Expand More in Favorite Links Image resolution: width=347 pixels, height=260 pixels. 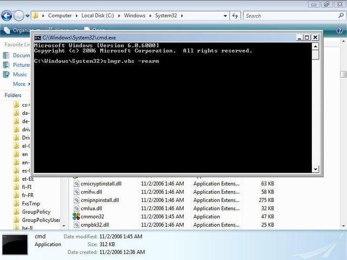pyautogui.click(x=22, y=84)
